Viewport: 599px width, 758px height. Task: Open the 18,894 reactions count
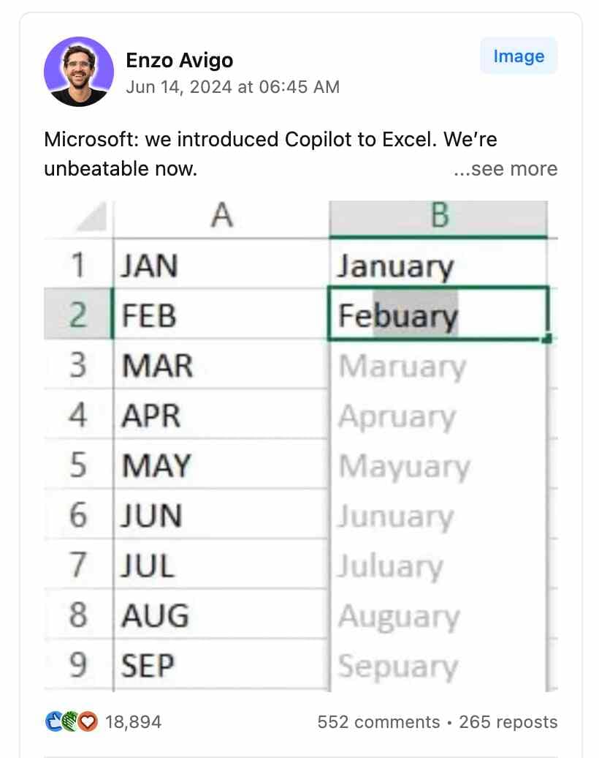133,721
